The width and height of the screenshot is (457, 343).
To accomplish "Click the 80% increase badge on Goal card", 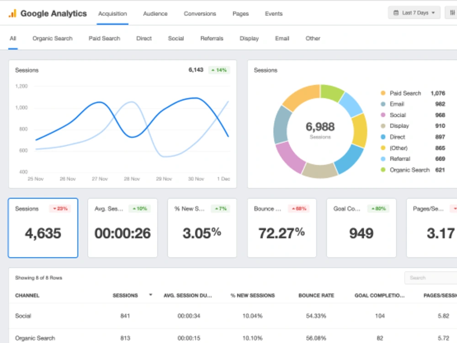I will [x=378, y=209].
